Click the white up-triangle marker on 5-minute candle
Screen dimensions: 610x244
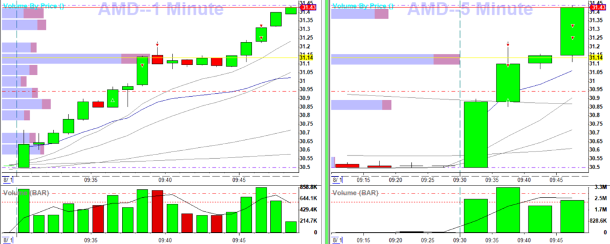[508, 99]
